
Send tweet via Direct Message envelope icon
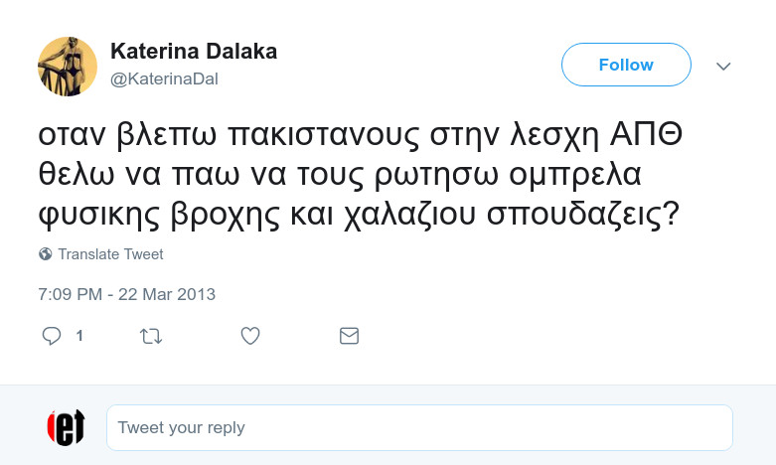click(x=349, y=336)
